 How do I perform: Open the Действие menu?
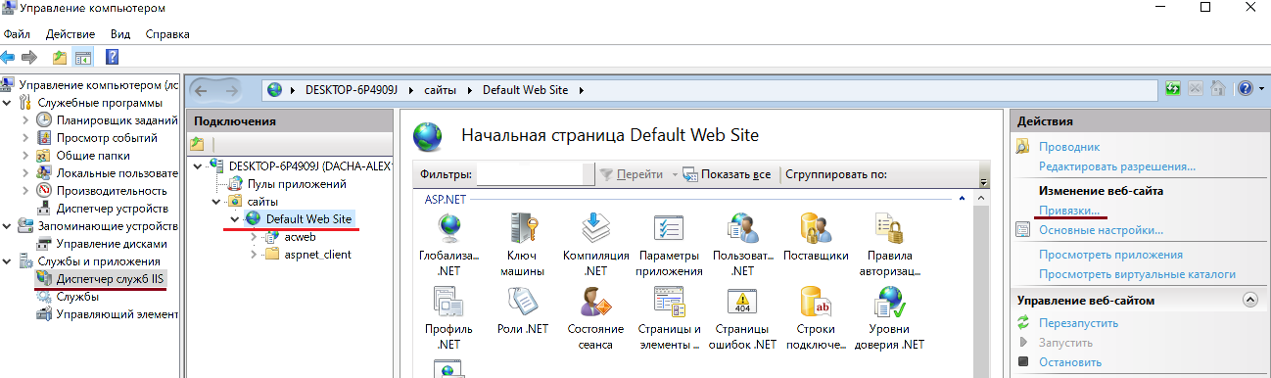coord(71,34)
